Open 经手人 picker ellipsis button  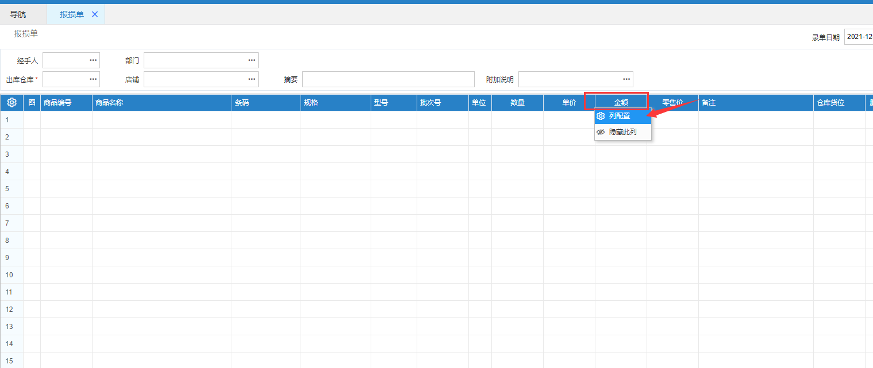[x=93, y=60]
